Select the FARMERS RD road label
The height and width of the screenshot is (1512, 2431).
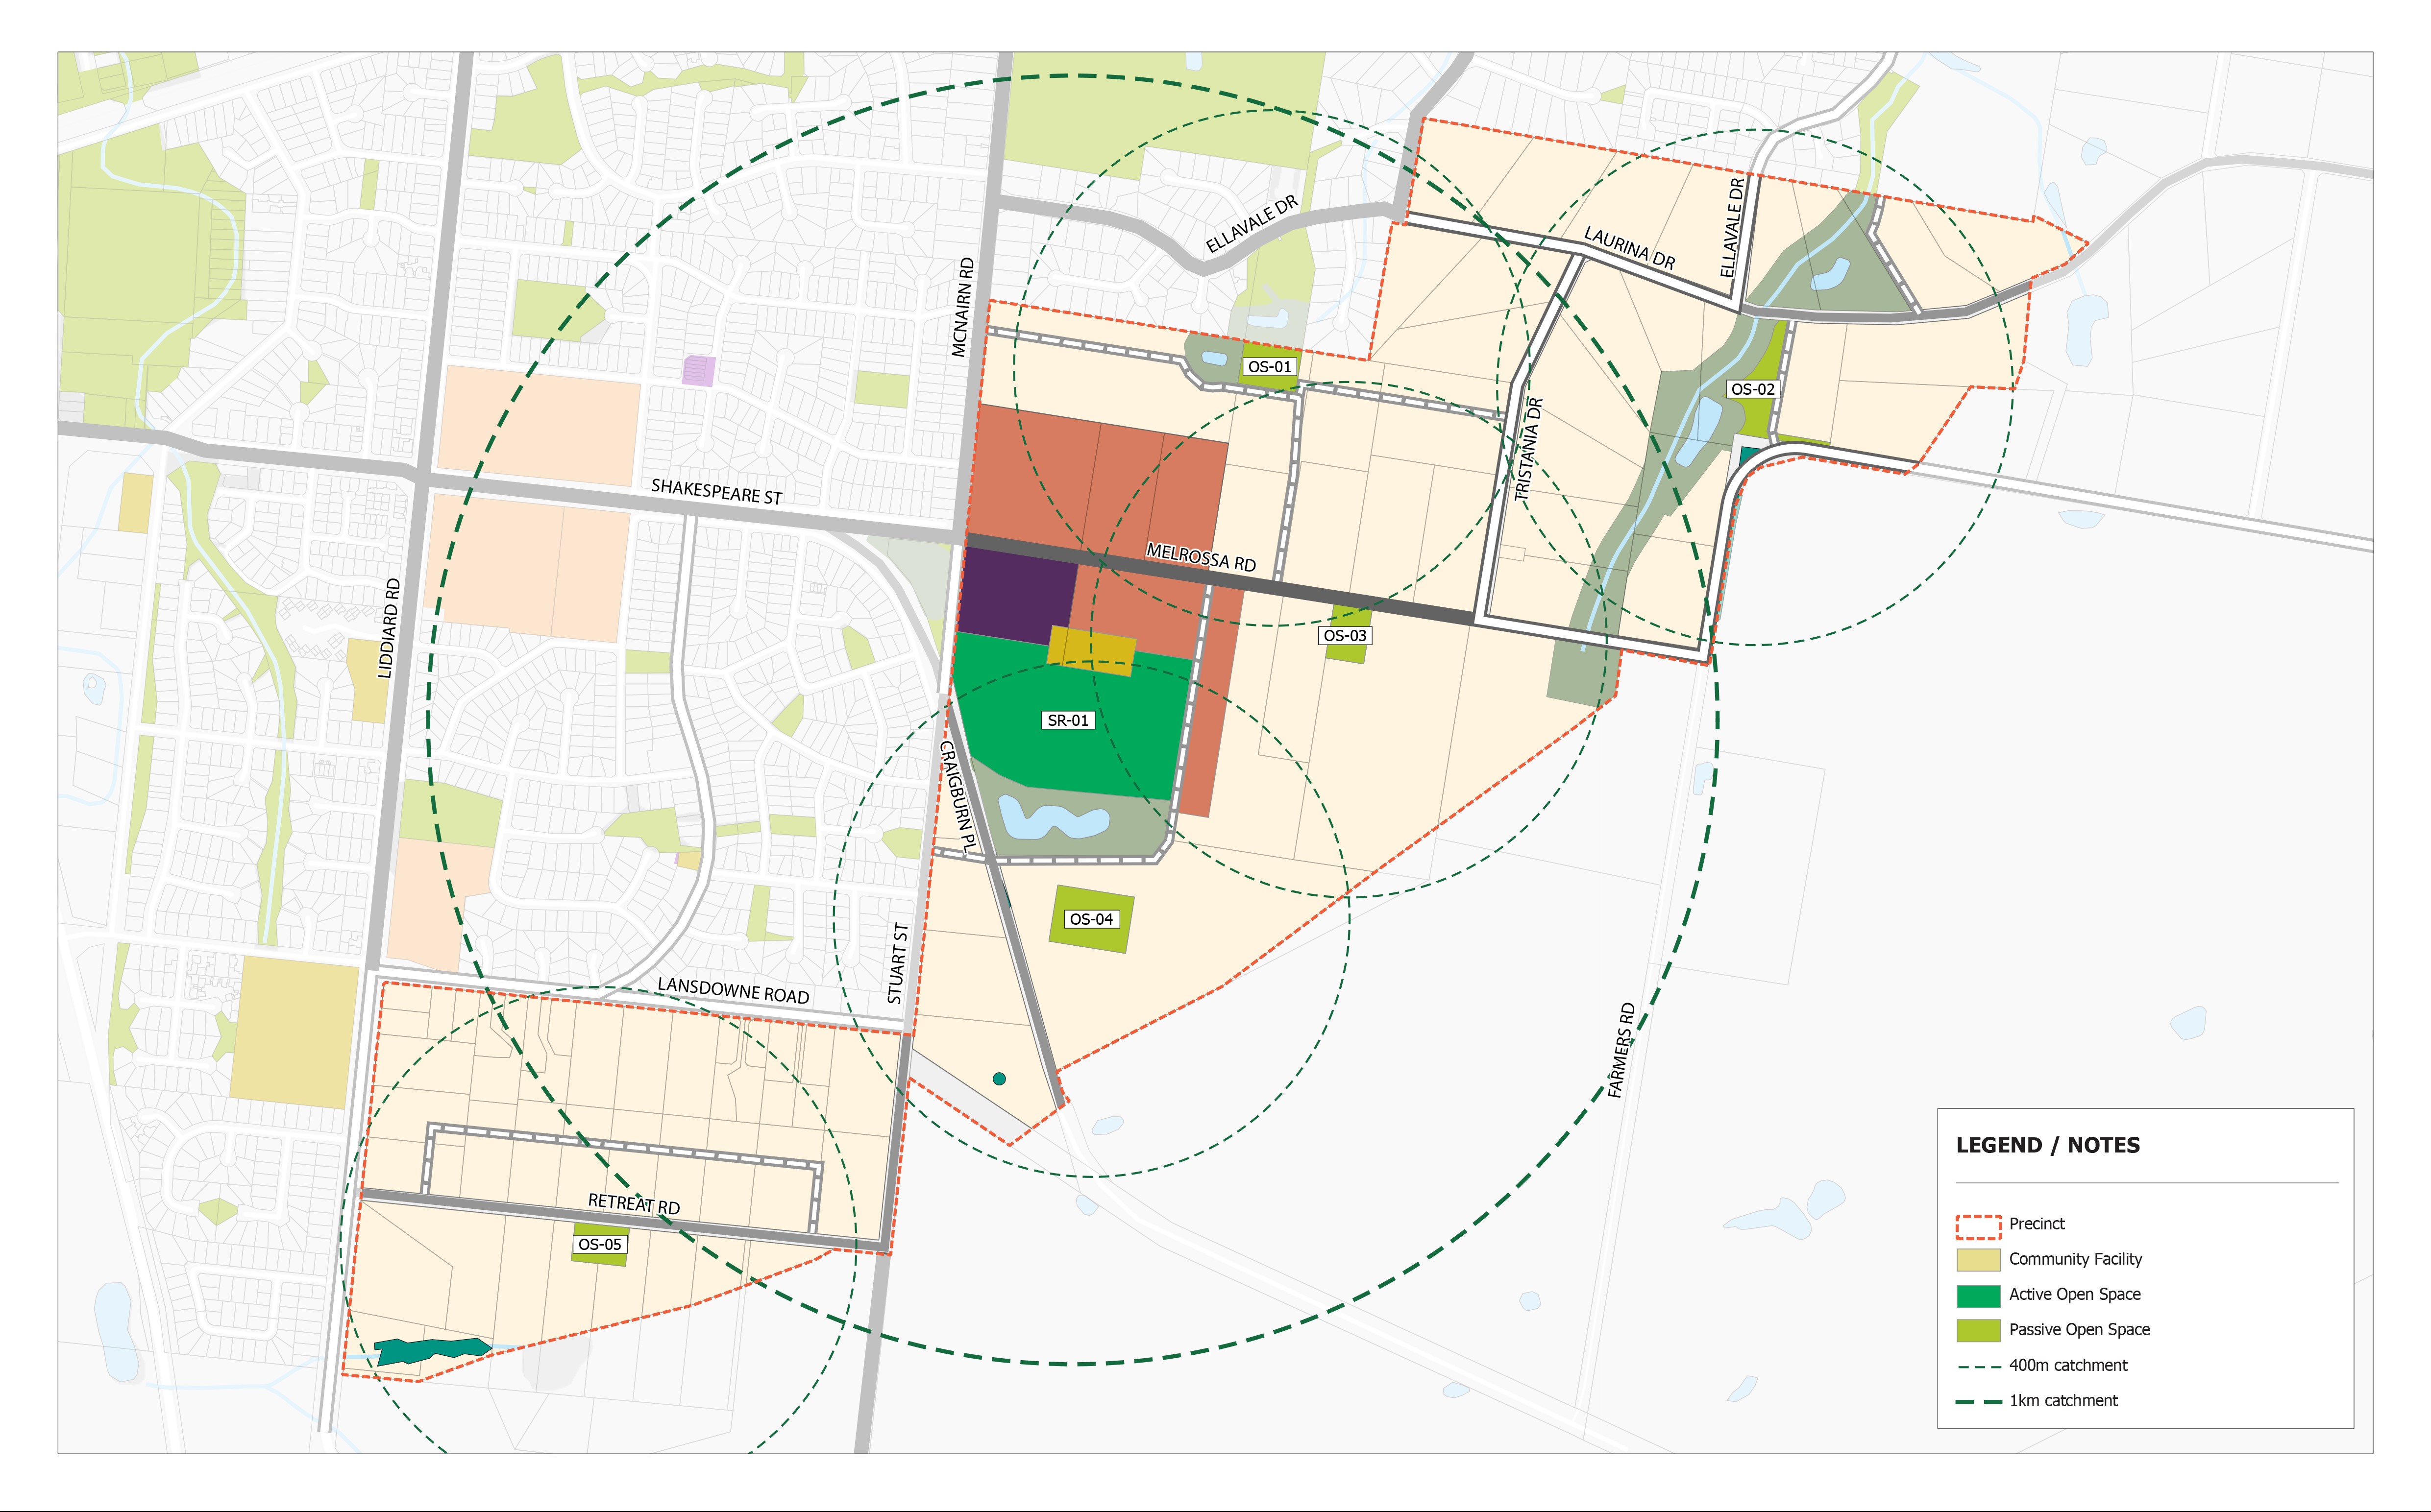(x=1621, y=1050)
